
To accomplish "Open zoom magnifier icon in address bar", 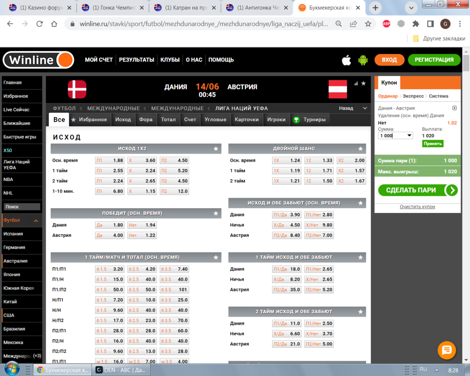I will [339, 23].
